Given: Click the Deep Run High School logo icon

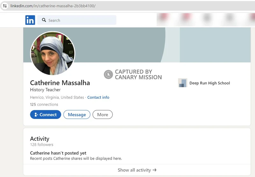Looking at the screenshot, I should (183, 83).
